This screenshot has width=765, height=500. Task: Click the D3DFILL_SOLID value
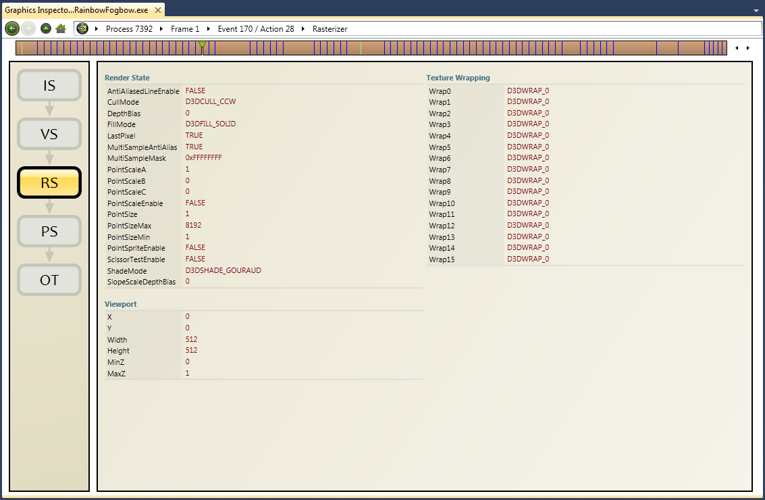coord(210,124)
